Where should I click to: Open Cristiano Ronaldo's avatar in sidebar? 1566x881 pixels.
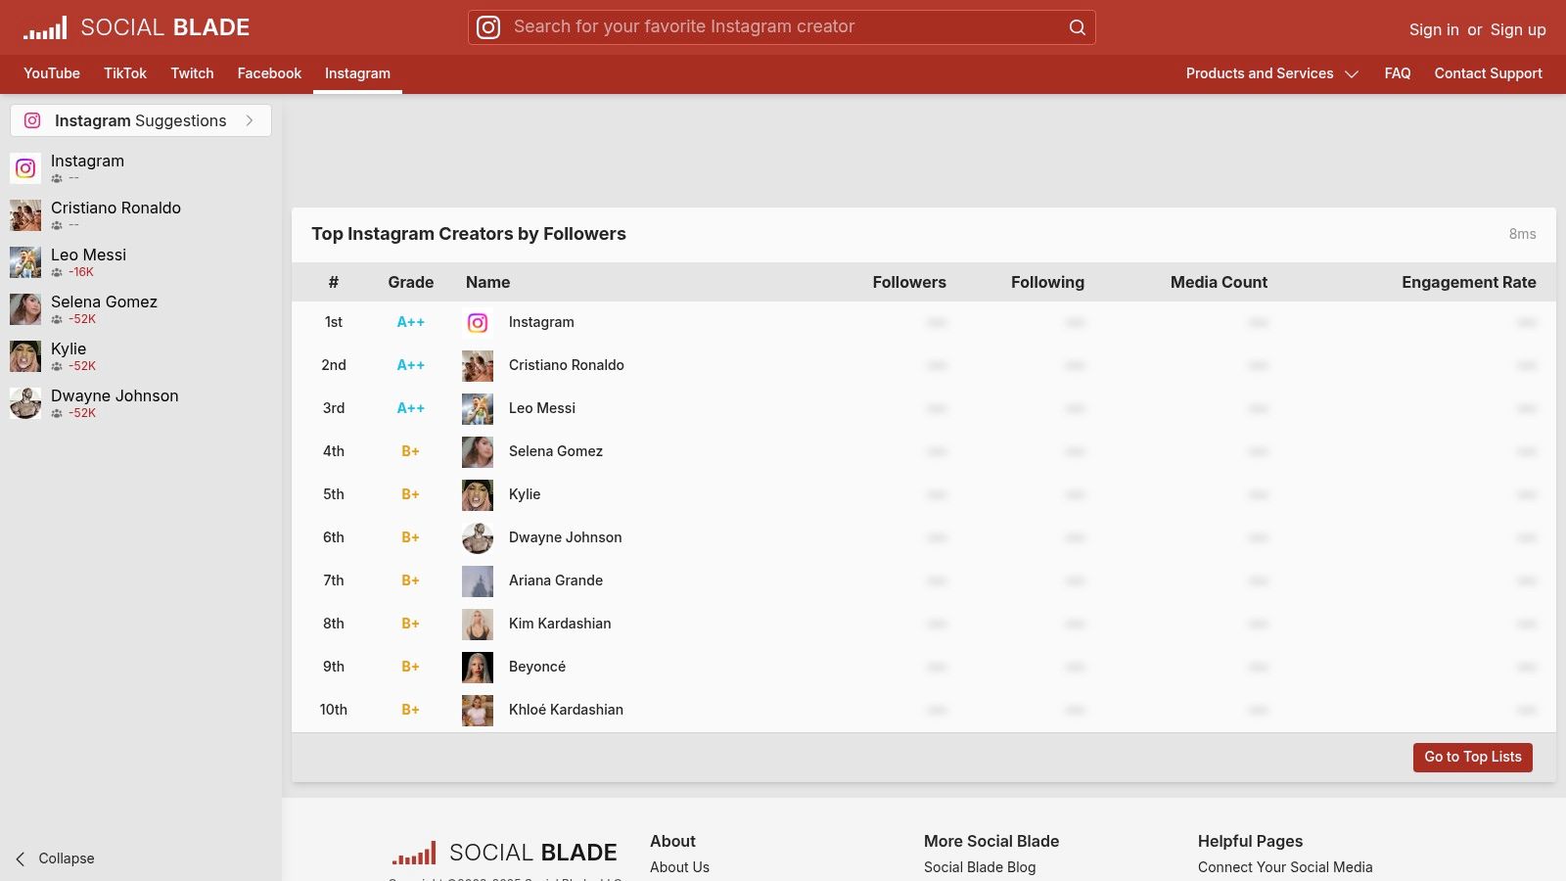[x=25, y=215]
